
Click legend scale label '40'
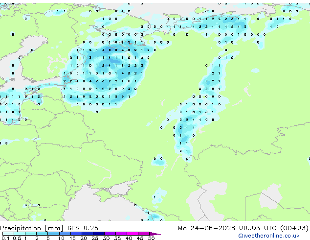(129, 238)
